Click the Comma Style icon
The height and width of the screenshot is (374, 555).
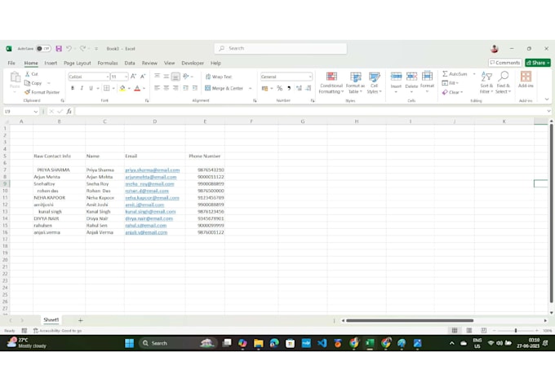tap(289, 88)
